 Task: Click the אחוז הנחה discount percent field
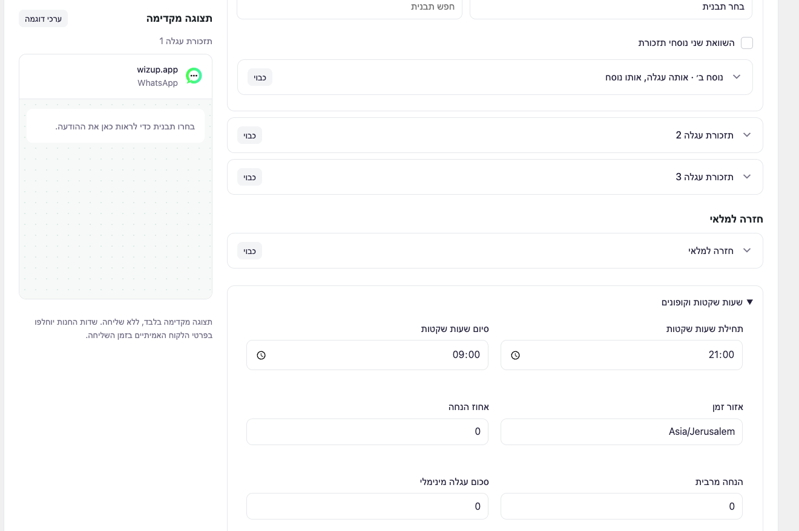367,432
